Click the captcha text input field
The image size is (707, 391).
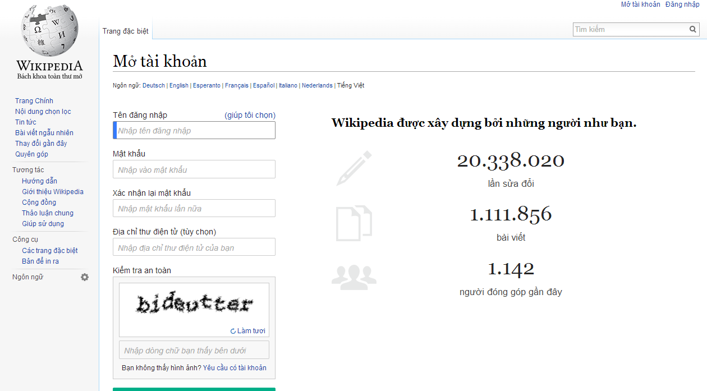pyautogui.click(x=194, y=350)
